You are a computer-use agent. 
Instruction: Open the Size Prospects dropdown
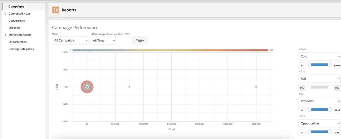pos(320,101)
